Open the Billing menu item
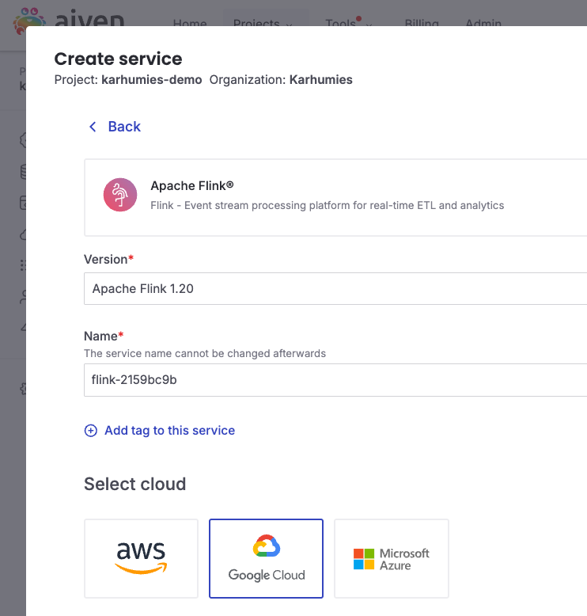 pos(422,23)
